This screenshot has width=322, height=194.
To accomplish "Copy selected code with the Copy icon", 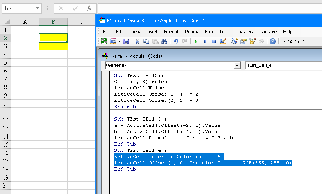I will 146,41.
